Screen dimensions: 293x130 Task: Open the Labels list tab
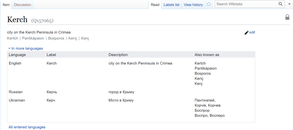(x=171, y=5)
